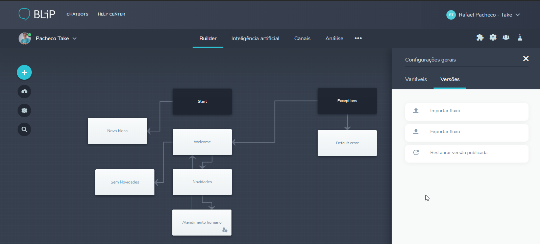Select the Default error block
540x244 pixels.
coord(347,143)
